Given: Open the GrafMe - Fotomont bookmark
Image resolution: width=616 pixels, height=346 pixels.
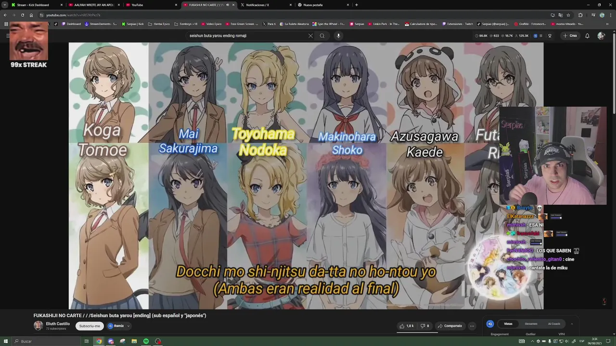Looking at the screenshot, I should [530, 24].
